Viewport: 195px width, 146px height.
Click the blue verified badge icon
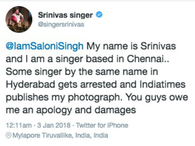coord(99,15)
